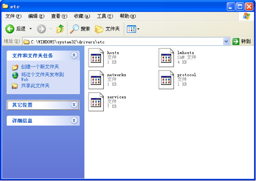Expand the address bar dropdown arrow
This screenshot has width=256, height=181.
(226, 42)
